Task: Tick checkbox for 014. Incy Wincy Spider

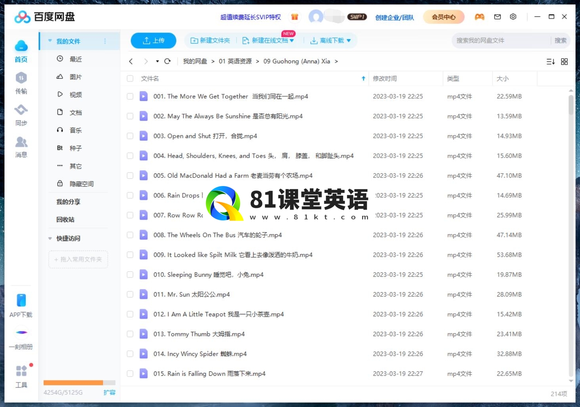Action: coord(130,354)
